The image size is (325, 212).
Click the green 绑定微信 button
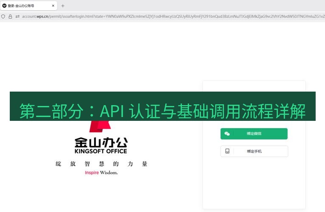254,134
